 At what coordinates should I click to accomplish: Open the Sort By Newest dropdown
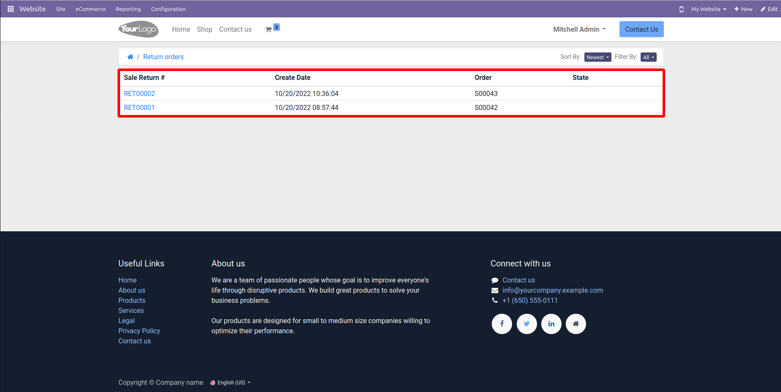597,57
